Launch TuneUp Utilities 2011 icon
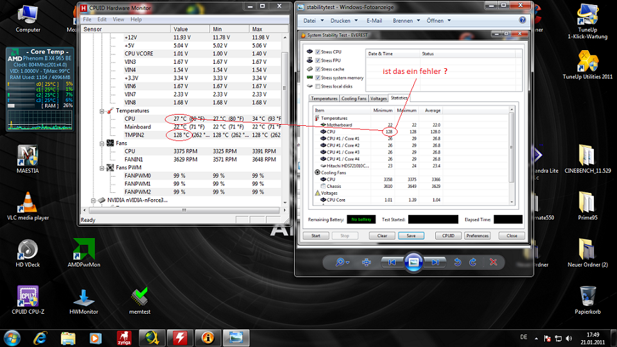The width and height of the screenshot is (617, 347). (x=588, y=65)
